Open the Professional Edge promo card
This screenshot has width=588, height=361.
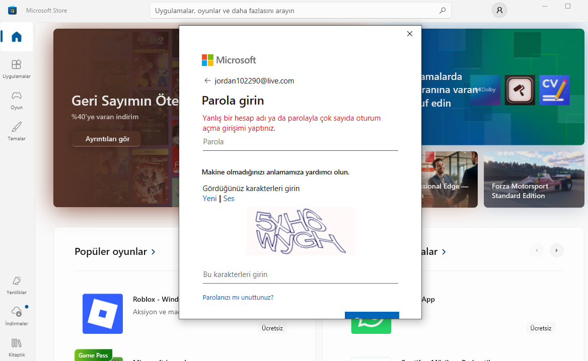pos(449,179)
